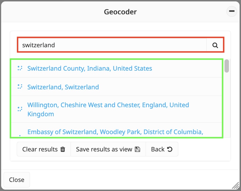Focus the search field containing switzerland
Screen dimensions: 241x191
click(112, 45)
